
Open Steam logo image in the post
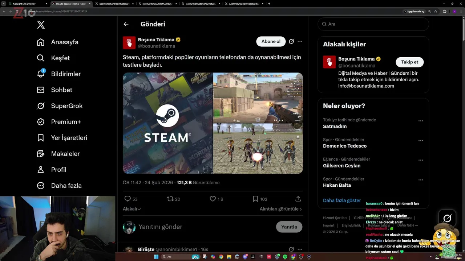[x=167, y=123]
